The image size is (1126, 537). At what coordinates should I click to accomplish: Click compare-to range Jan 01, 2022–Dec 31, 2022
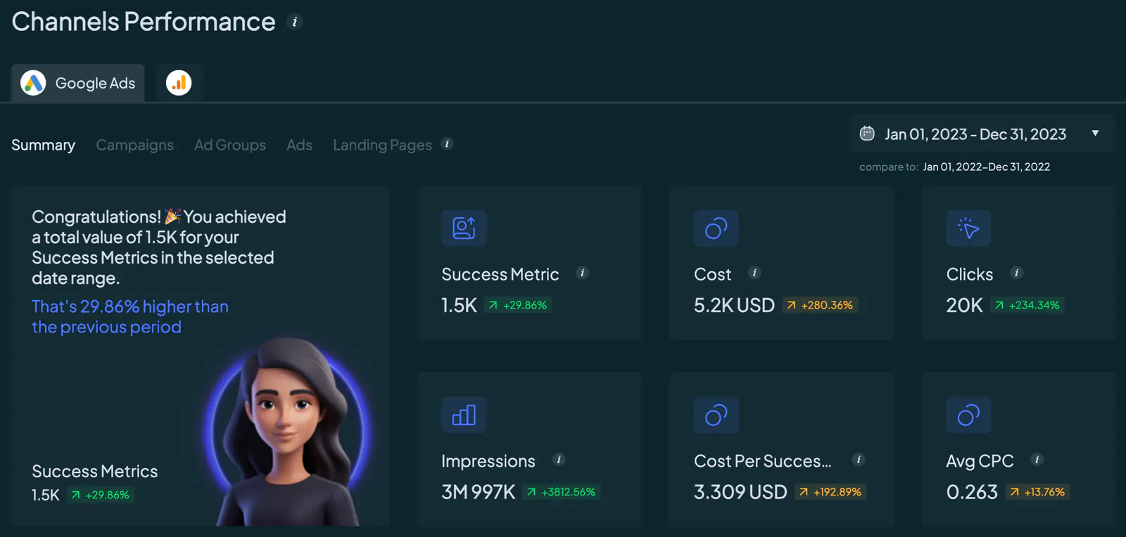point(986,167)
